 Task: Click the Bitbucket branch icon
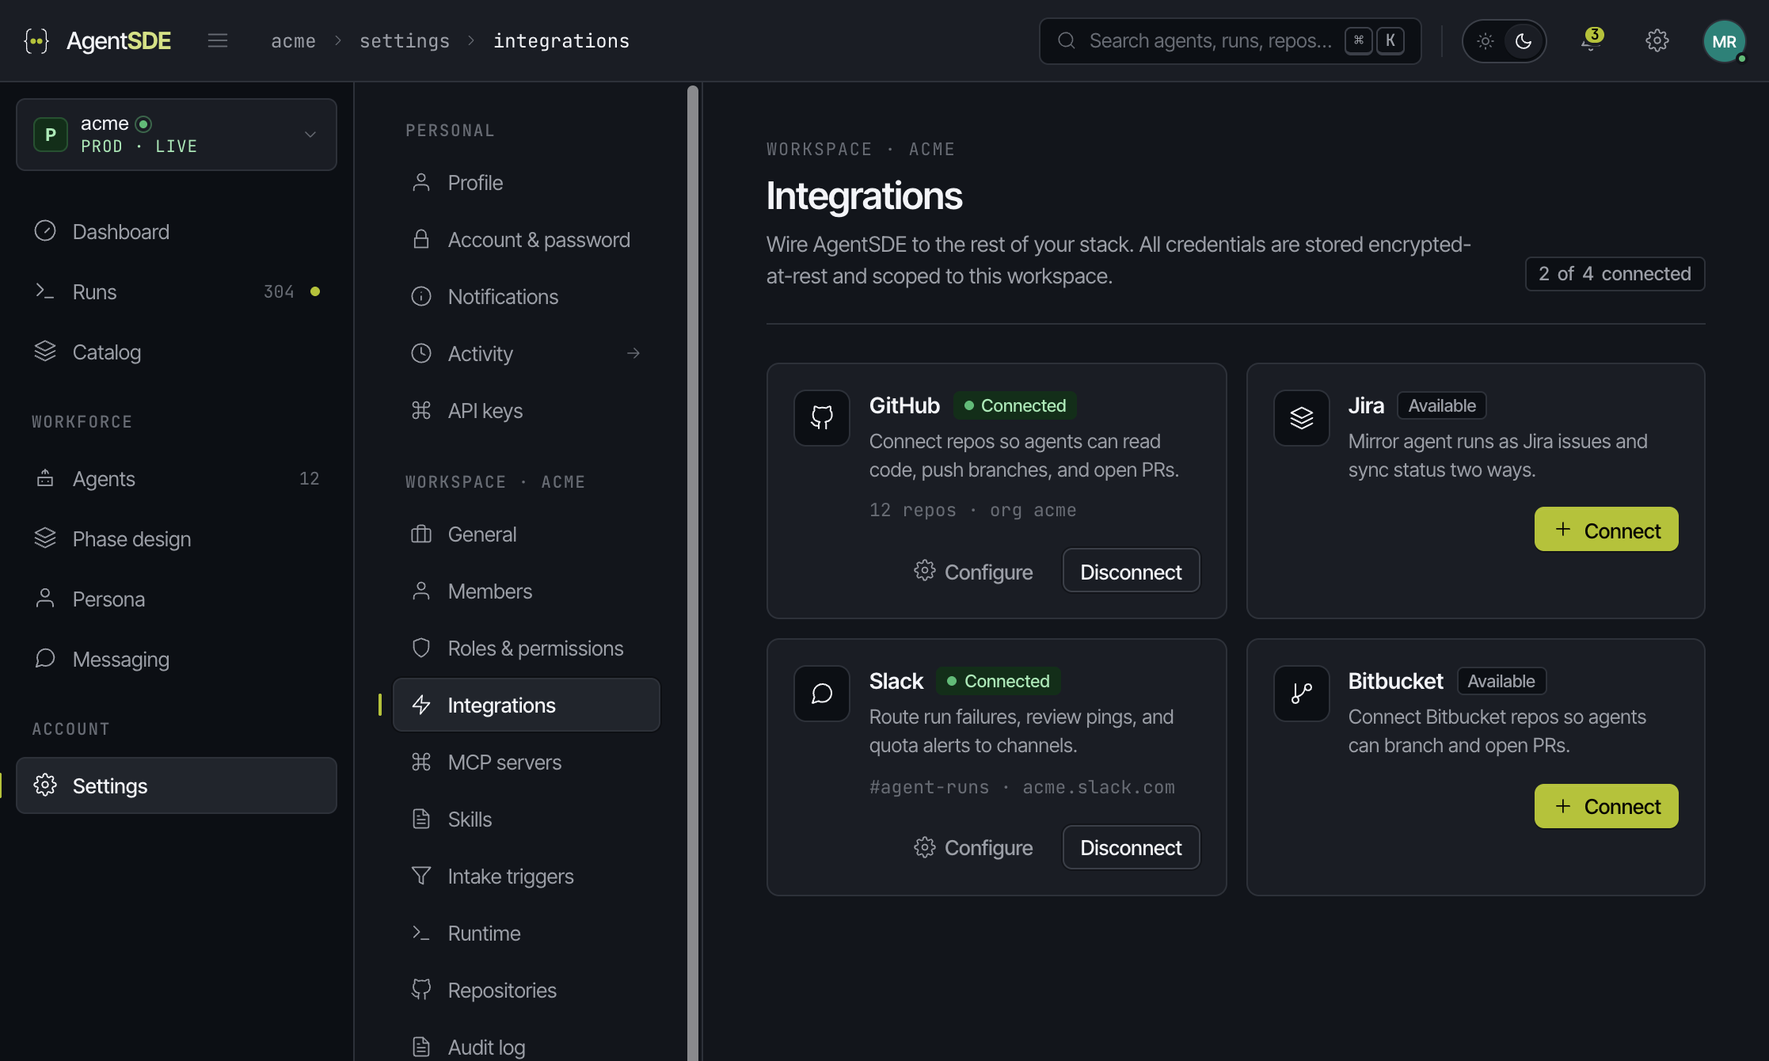point(1302,693)
